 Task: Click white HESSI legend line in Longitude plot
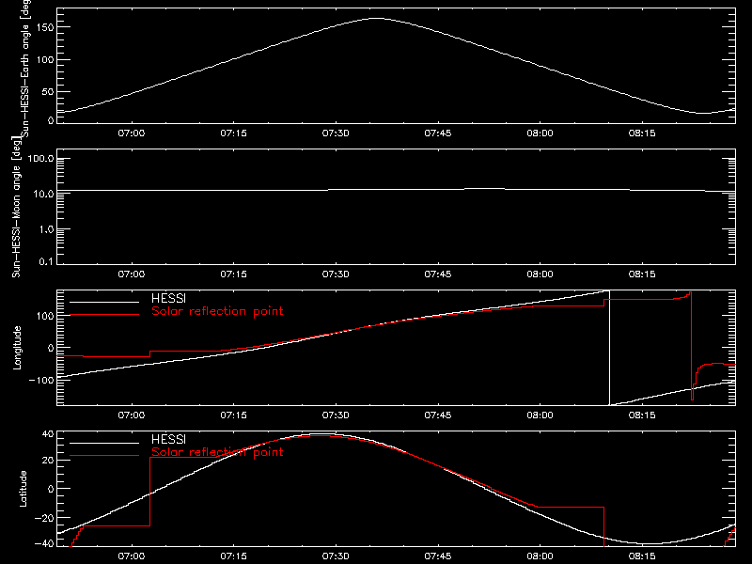click(x=104, y=302)
